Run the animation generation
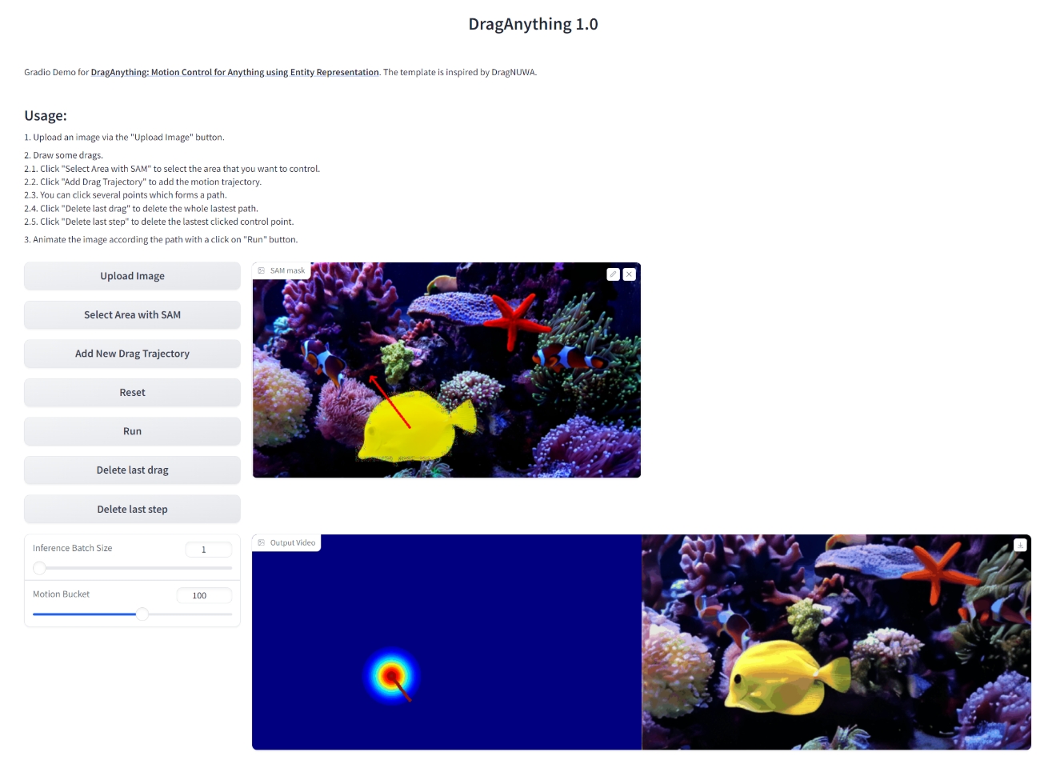This screenshot has width=1064, height=768. [132, 431]
